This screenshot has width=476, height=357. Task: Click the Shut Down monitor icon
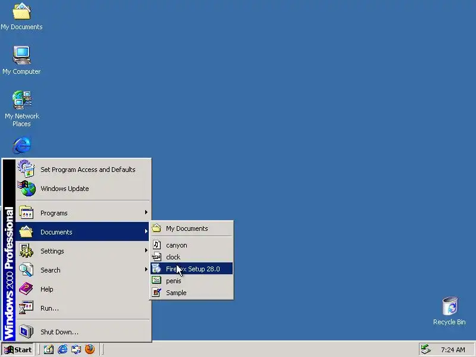26,331
